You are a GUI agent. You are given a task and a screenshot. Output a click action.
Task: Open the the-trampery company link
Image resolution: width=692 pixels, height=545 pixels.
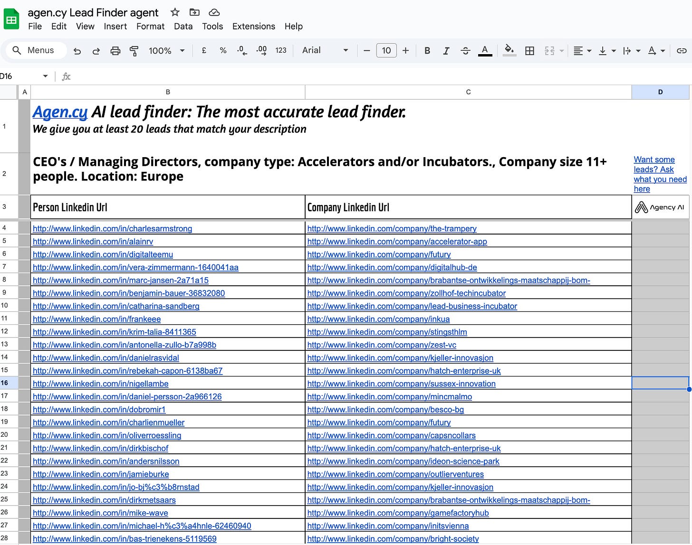[392, 228]
